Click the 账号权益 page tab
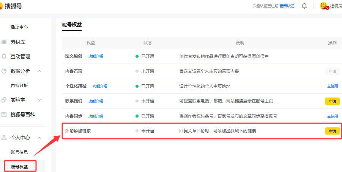This screenshot has height=172, width=342. (x=72, y=25)
